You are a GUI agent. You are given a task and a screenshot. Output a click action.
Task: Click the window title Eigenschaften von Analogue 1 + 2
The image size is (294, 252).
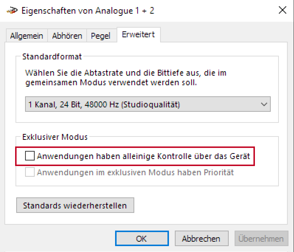[88, 11]
